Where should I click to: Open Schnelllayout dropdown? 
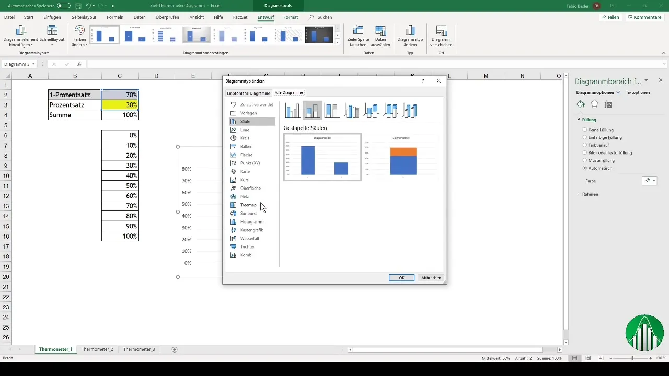coord(52,37)
